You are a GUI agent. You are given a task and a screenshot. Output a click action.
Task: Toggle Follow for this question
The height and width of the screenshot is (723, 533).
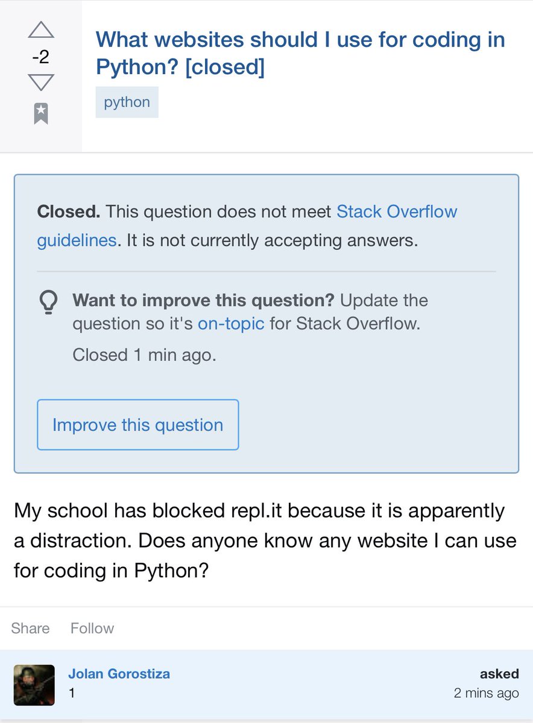point(92,628)
